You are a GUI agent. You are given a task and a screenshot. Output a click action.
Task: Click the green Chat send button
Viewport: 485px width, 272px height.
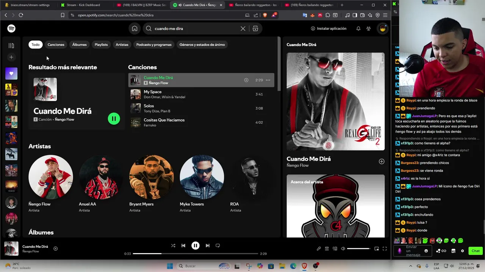[475, 251]
